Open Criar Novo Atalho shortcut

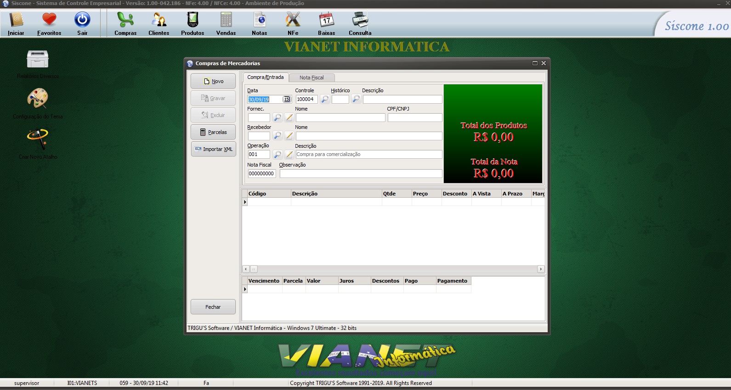[x=38, y=144]
